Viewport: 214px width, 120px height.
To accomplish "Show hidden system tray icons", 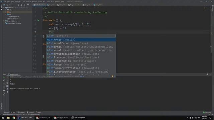I will [187, 118].
